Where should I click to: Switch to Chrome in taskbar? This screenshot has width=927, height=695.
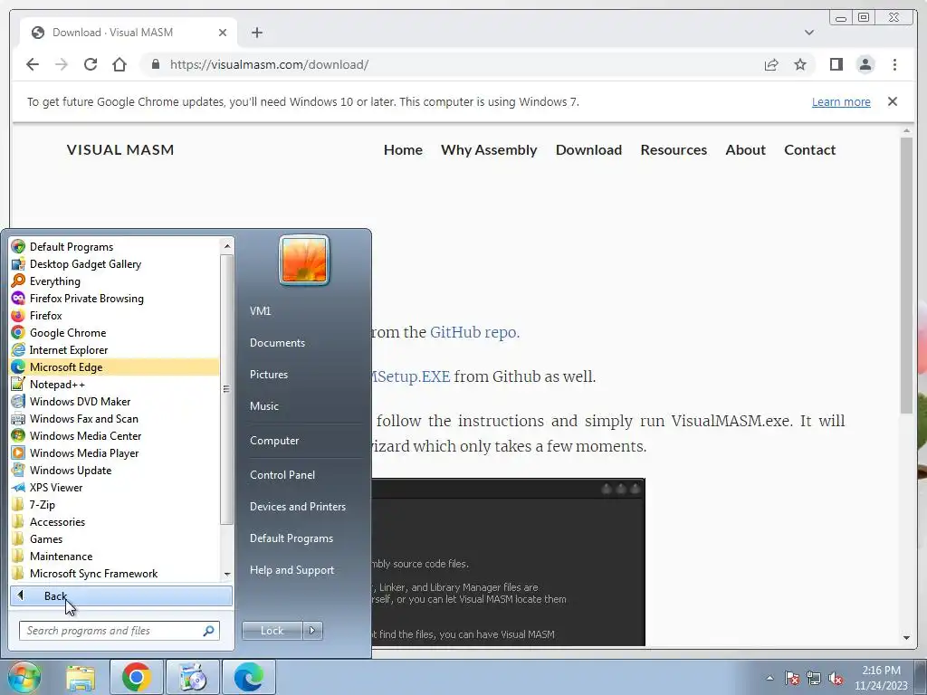(136, 677)
